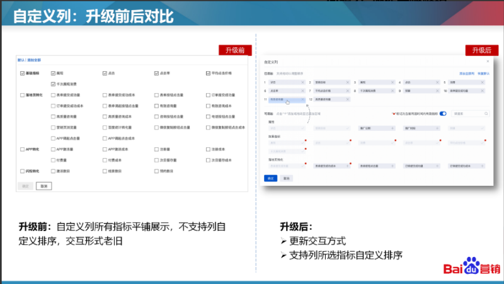
Task: Check the 次日留存成本 checkbox
Action: [208, 161]
